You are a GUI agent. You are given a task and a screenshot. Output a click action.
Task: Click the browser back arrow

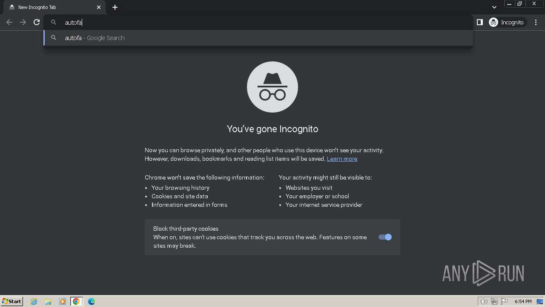pyautogui.click(x=9, y=22)
